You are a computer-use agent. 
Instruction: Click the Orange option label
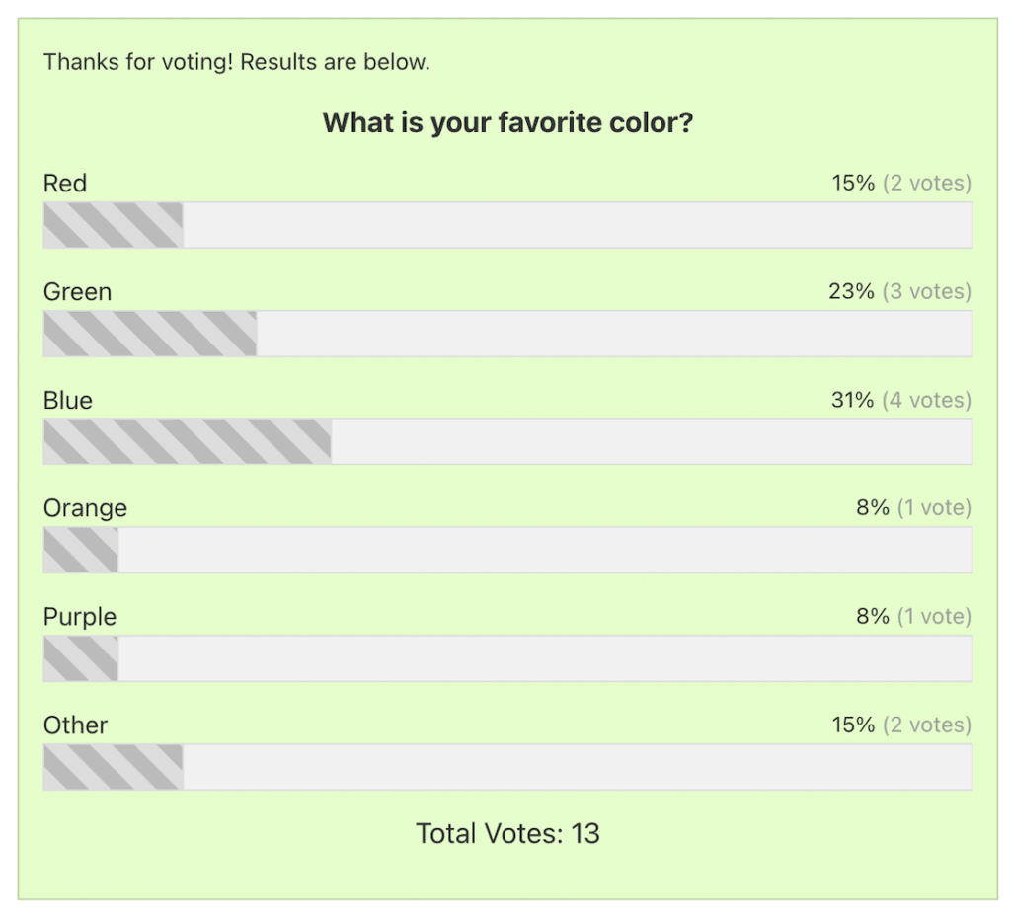point(85,507)
